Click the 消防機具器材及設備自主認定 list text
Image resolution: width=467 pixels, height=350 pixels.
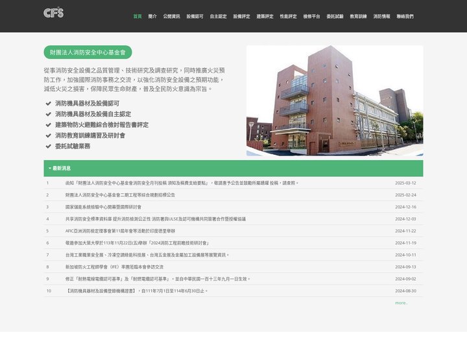(x=93, y=114)
